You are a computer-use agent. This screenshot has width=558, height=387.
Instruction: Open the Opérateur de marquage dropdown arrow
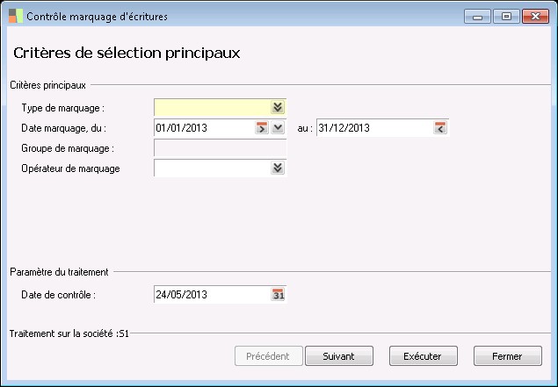(278, 168)
